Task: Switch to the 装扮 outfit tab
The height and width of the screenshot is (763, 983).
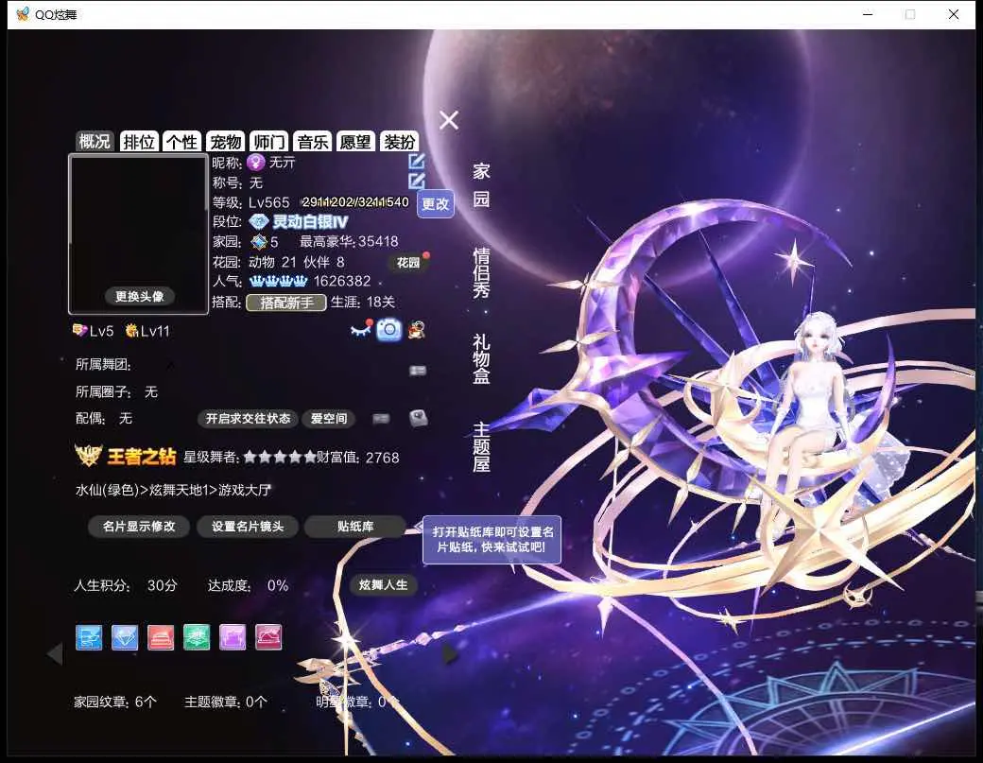Action: pos(399,142)
